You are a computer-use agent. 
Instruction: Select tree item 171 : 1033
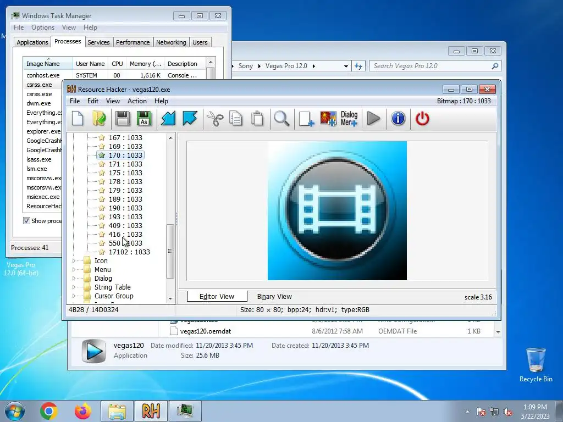[125, 164]
